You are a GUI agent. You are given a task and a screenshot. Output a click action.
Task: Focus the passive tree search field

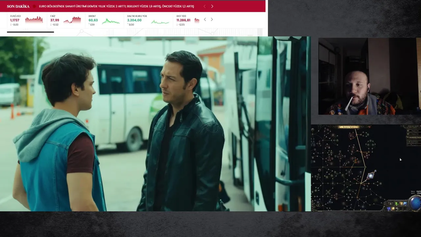coord(414,142)
